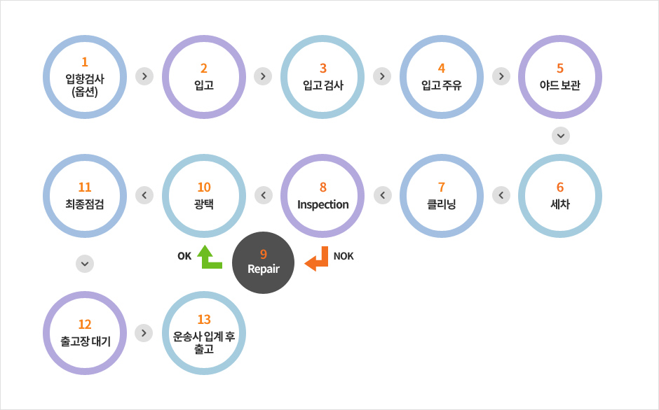Select the dark step 9 Repair circle
The width and height of the screenshot is (659, 410).
264,264
